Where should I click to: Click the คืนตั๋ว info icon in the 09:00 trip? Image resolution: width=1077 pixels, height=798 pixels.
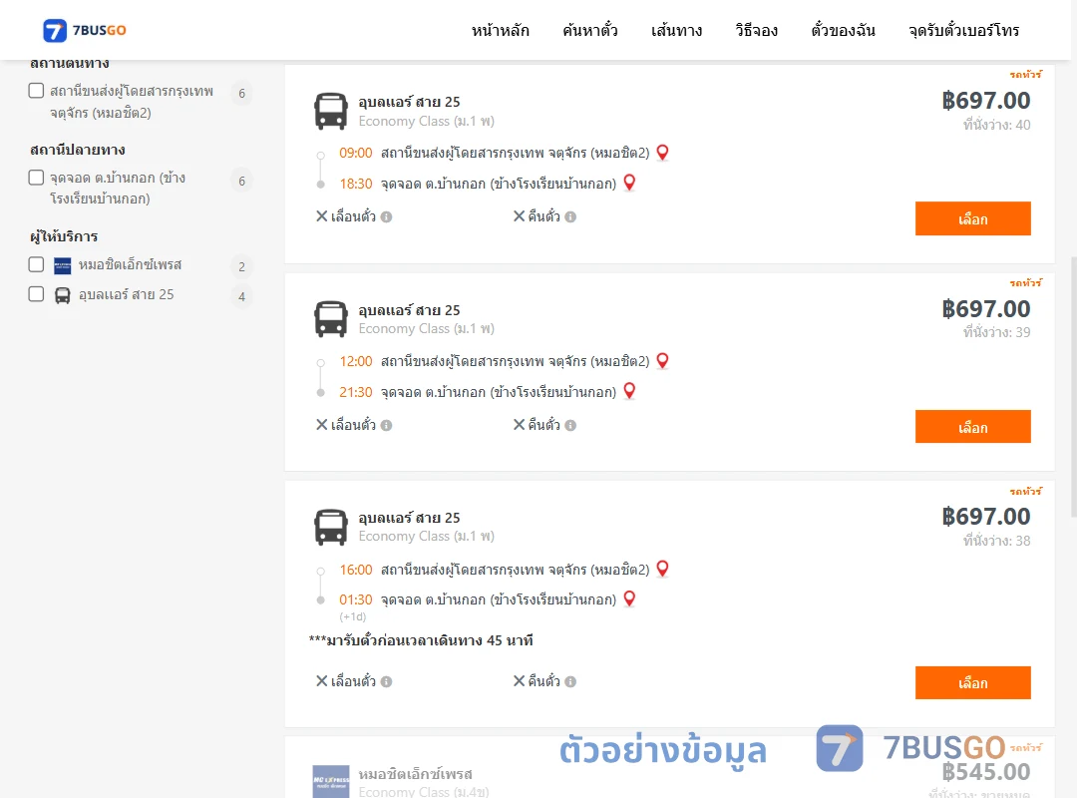click(570, 217)
